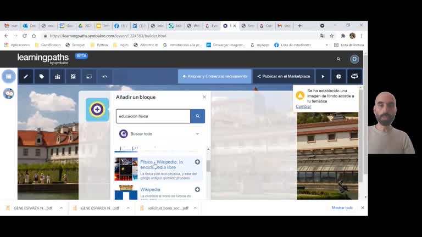Click the 'Cambiar' background link
Screen dimensions: 422x237
303,106
